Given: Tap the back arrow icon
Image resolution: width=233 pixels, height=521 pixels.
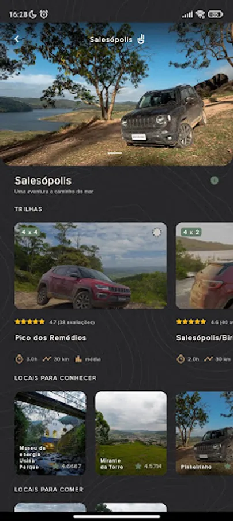Looking at the screenshot, I should (17, 39).
